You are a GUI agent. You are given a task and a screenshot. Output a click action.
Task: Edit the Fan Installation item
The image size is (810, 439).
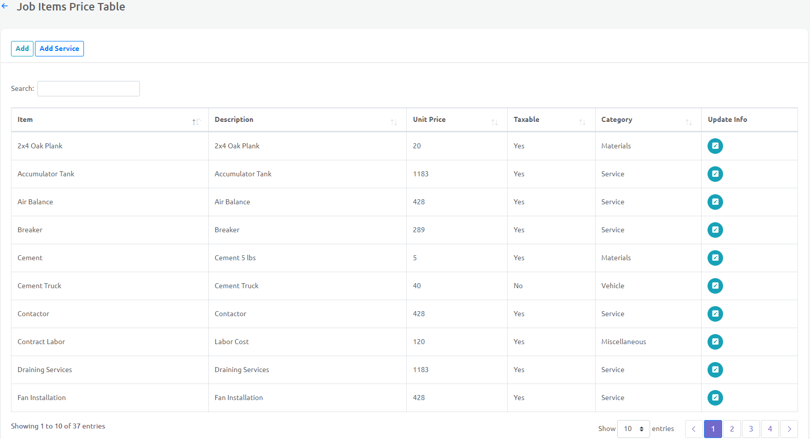tap(715, 398)
